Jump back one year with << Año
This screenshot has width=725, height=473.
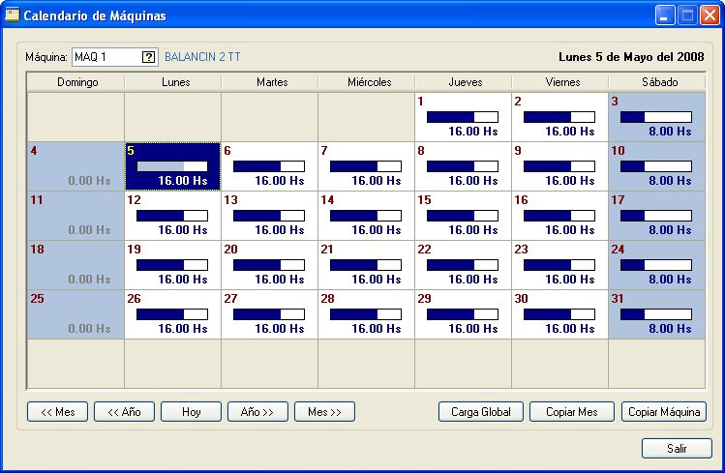click(124, 412)
